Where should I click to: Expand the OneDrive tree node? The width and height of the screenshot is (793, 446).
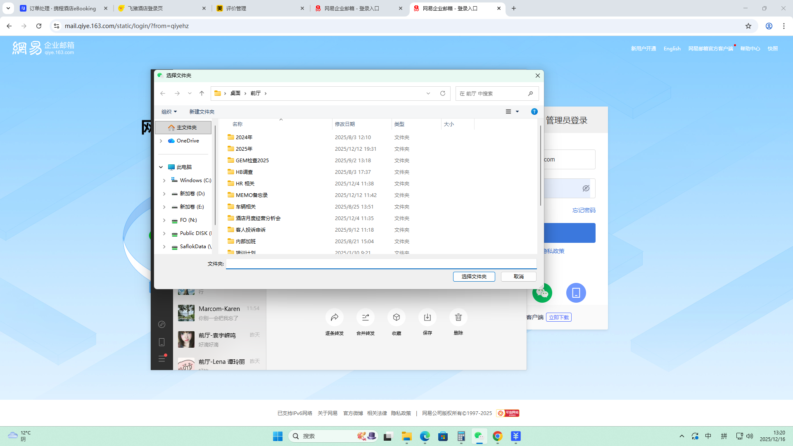tap(161, 141)
